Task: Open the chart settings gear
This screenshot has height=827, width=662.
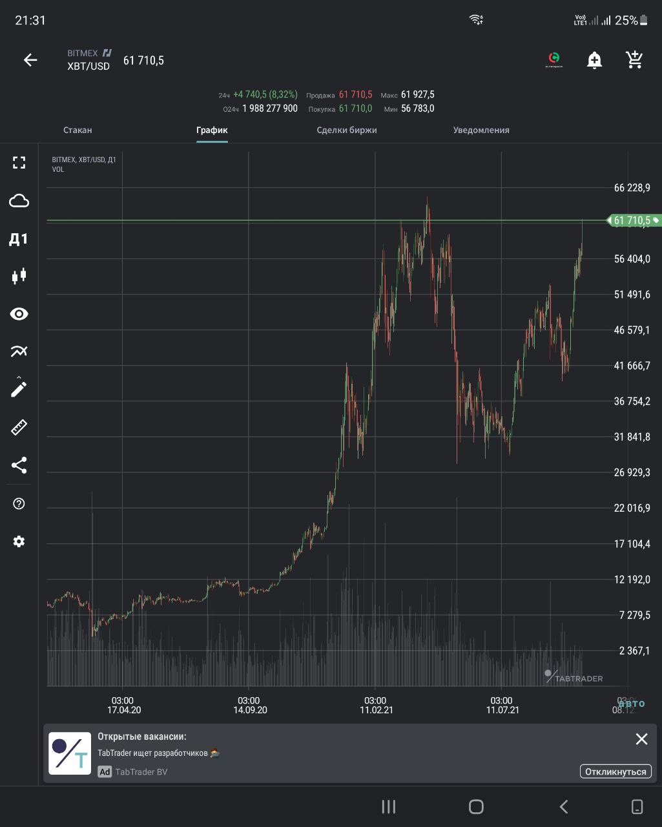Action: [x=19, y=541]
